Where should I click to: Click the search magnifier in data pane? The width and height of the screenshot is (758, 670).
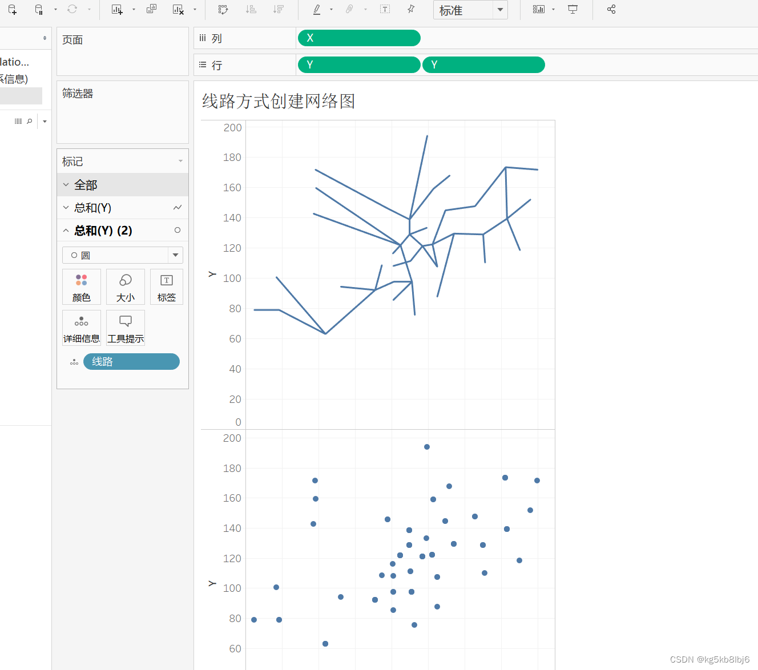tap(30, 121)
